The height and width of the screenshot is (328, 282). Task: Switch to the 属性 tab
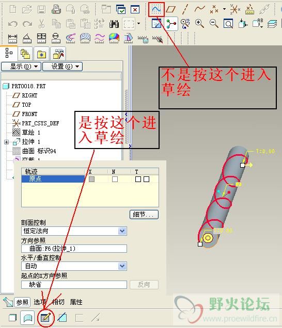tap(76, 302)
